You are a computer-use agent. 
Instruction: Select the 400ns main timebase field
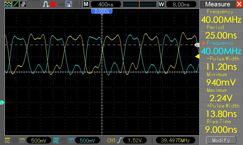106,4
